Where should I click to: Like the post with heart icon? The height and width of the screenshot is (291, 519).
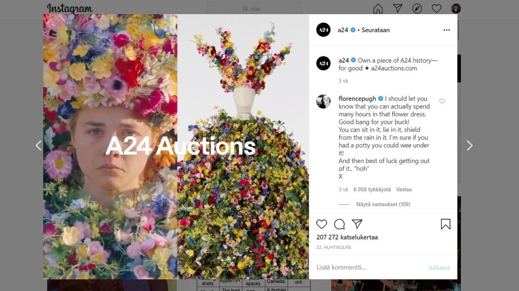322,224
